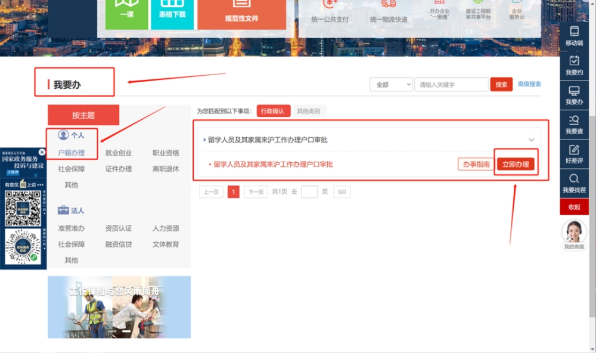596x353 pixels.
Task: Click the red 搜索 button
Action: 501,85
